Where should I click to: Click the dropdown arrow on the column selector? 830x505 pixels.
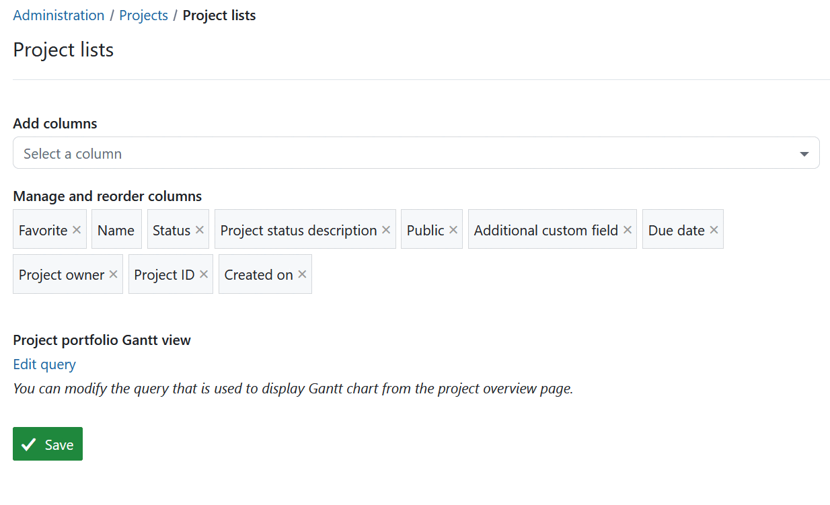pyautogui.click(x=804, y=153)
